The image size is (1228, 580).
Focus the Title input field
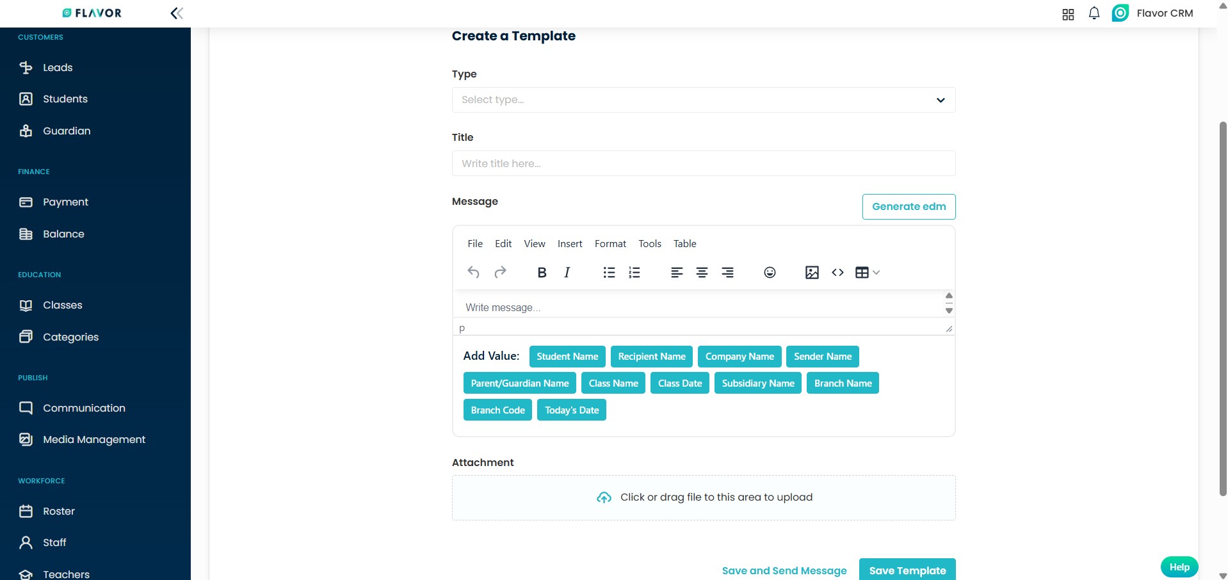[703, 163]
